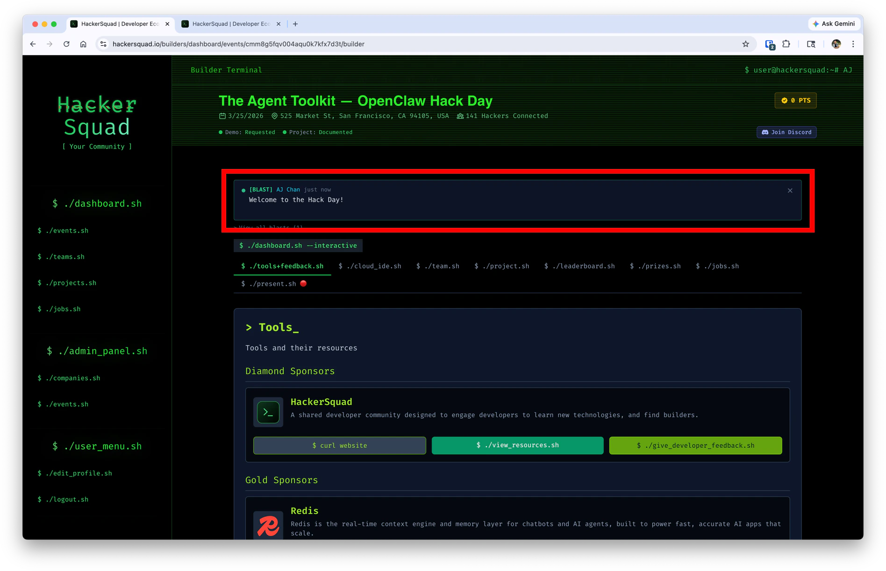The image size is (886, 571).
Task: Open ./dashboard.sh in the sidebar
Action: point(97,204)
